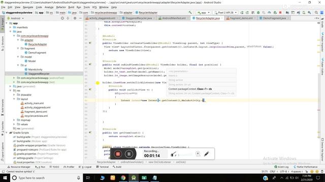
Task: Open the Logcat tool window
Action: 85,167
